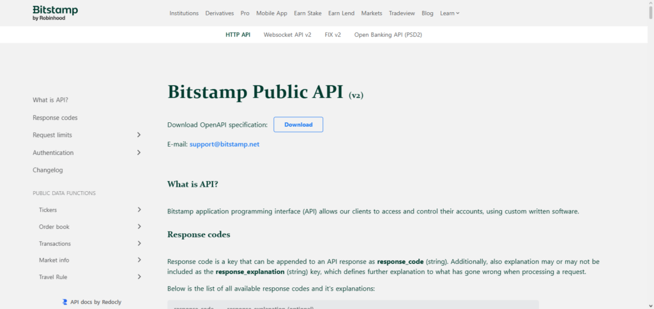This screenshot has width=654, height=309.
Task: Open the Markets nav link
Action: coord(372,13)
